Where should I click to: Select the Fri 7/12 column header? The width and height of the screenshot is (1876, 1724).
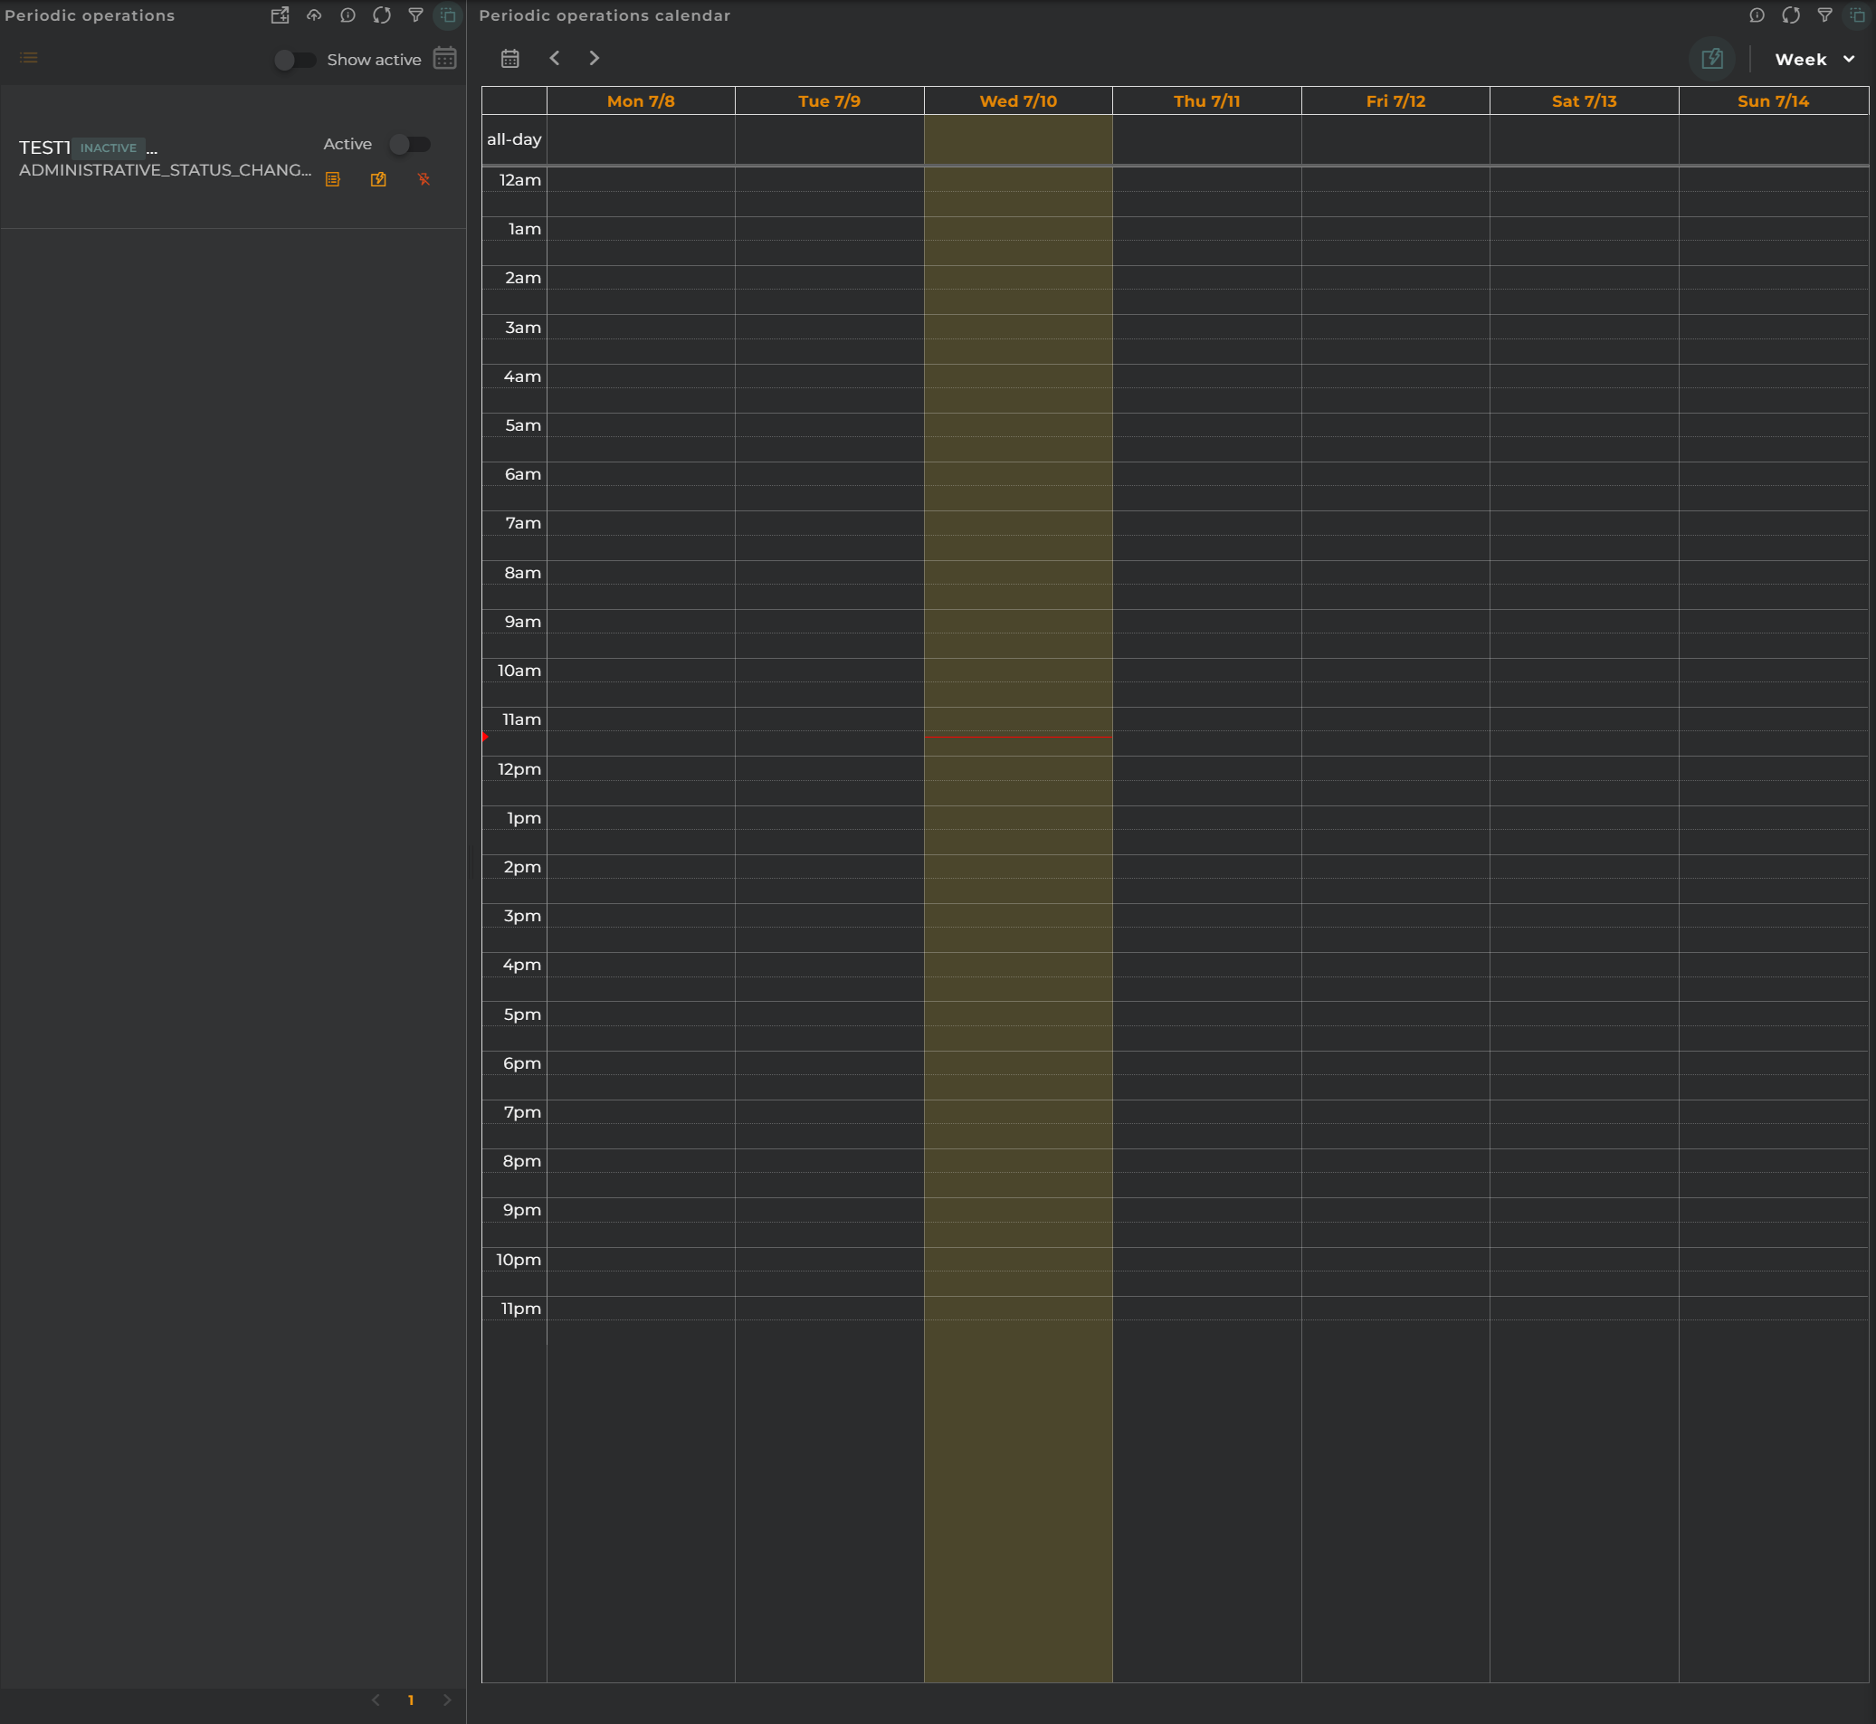tap(1395, 100)
